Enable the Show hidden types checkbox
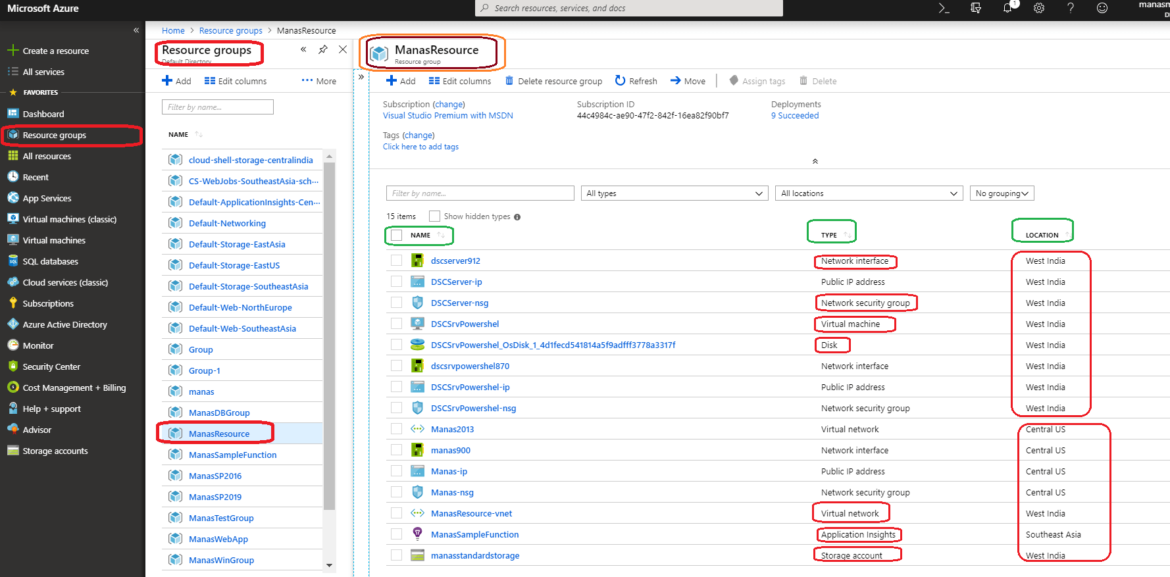The width and height of the screenshot is (1170, 577). (x=434, y=216)
